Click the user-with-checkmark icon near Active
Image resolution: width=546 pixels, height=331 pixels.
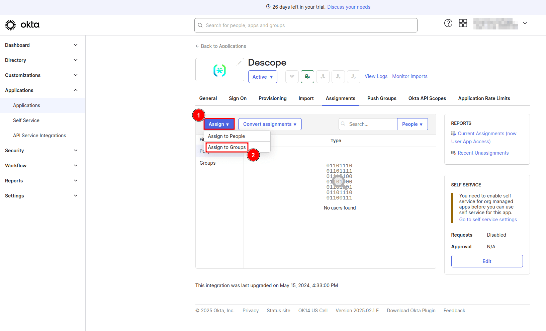353,77
